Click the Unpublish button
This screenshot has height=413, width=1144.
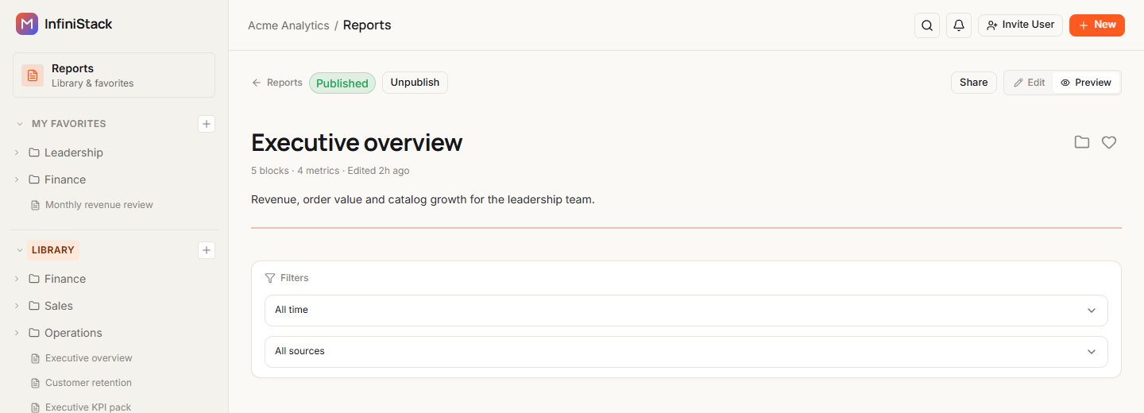point(415,83)
